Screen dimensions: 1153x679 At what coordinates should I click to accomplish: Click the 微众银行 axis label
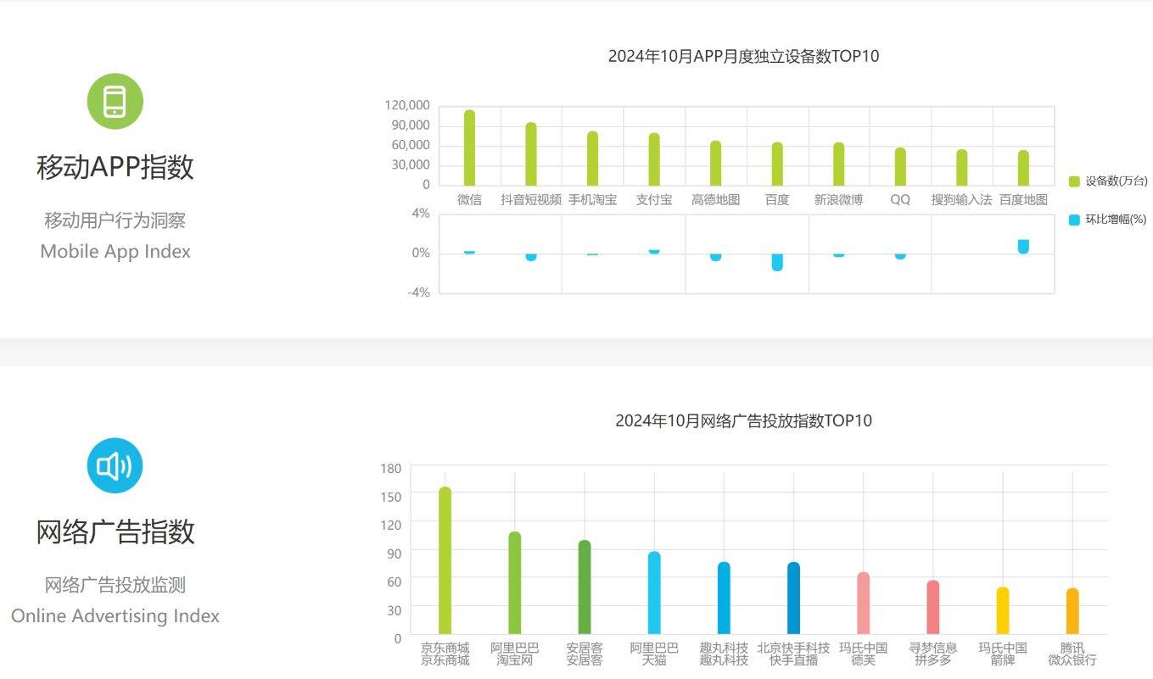coord(1072,660)
